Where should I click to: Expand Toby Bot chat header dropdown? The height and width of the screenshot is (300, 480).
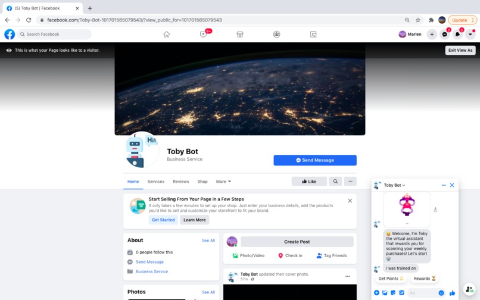point(394,185)
